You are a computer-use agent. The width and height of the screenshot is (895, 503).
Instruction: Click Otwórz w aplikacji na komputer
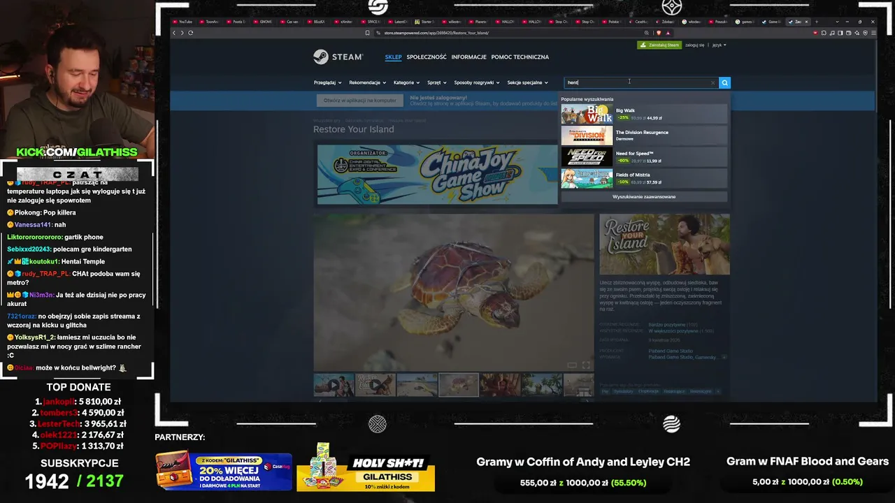(x=360, y=101)
